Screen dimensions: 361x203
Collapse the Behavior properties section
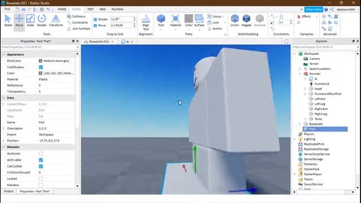pos(3,147)
